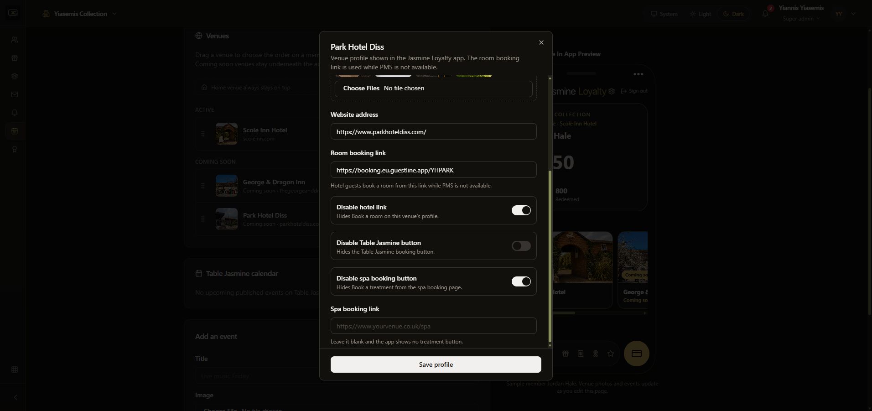Open the members icon in the sidebar
The image size is (872, 411).
tap(15, 40)
